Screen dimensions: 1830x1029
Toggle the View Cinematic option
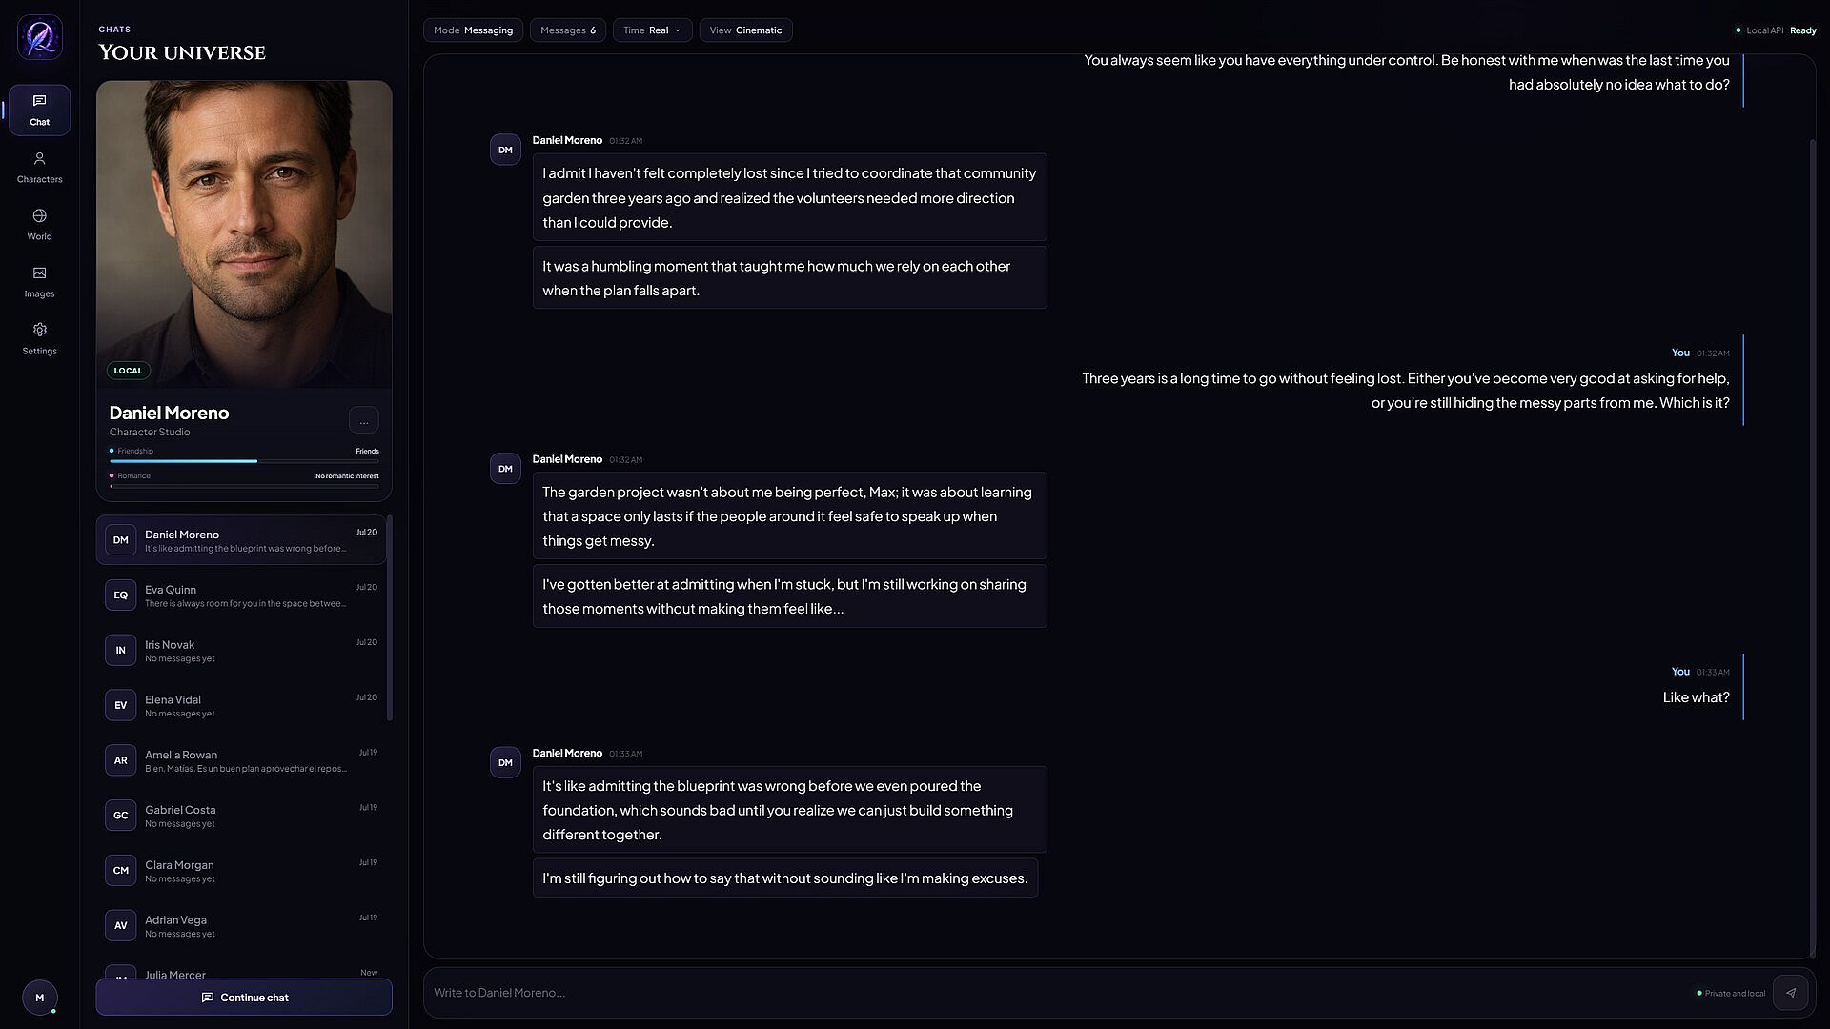745,30
